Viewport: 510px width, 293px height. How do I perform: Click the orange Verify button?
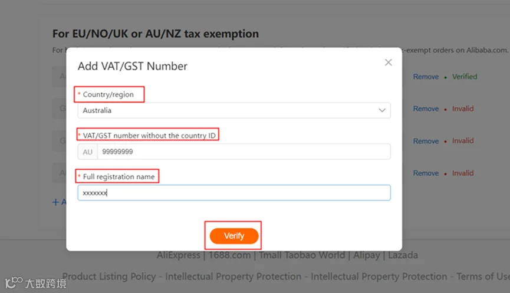(x=234, y=236)
